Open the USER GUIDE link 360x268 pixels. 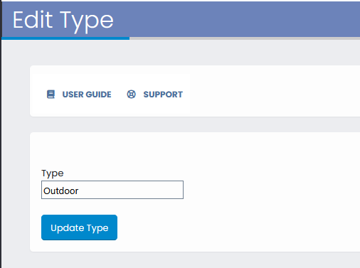pos(87,95)
